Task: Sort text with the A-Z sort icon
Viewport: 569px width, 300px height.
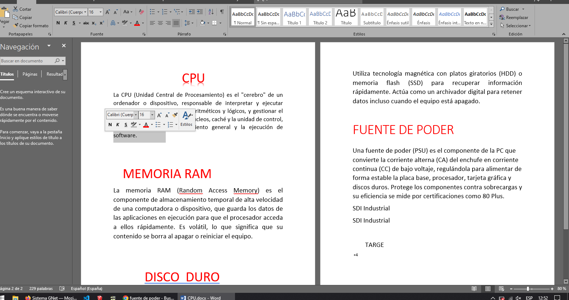Action: coord(211,12)
